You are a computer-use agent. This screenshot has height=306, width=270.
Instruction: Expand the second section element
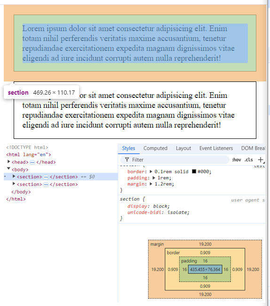coord(14,184)
